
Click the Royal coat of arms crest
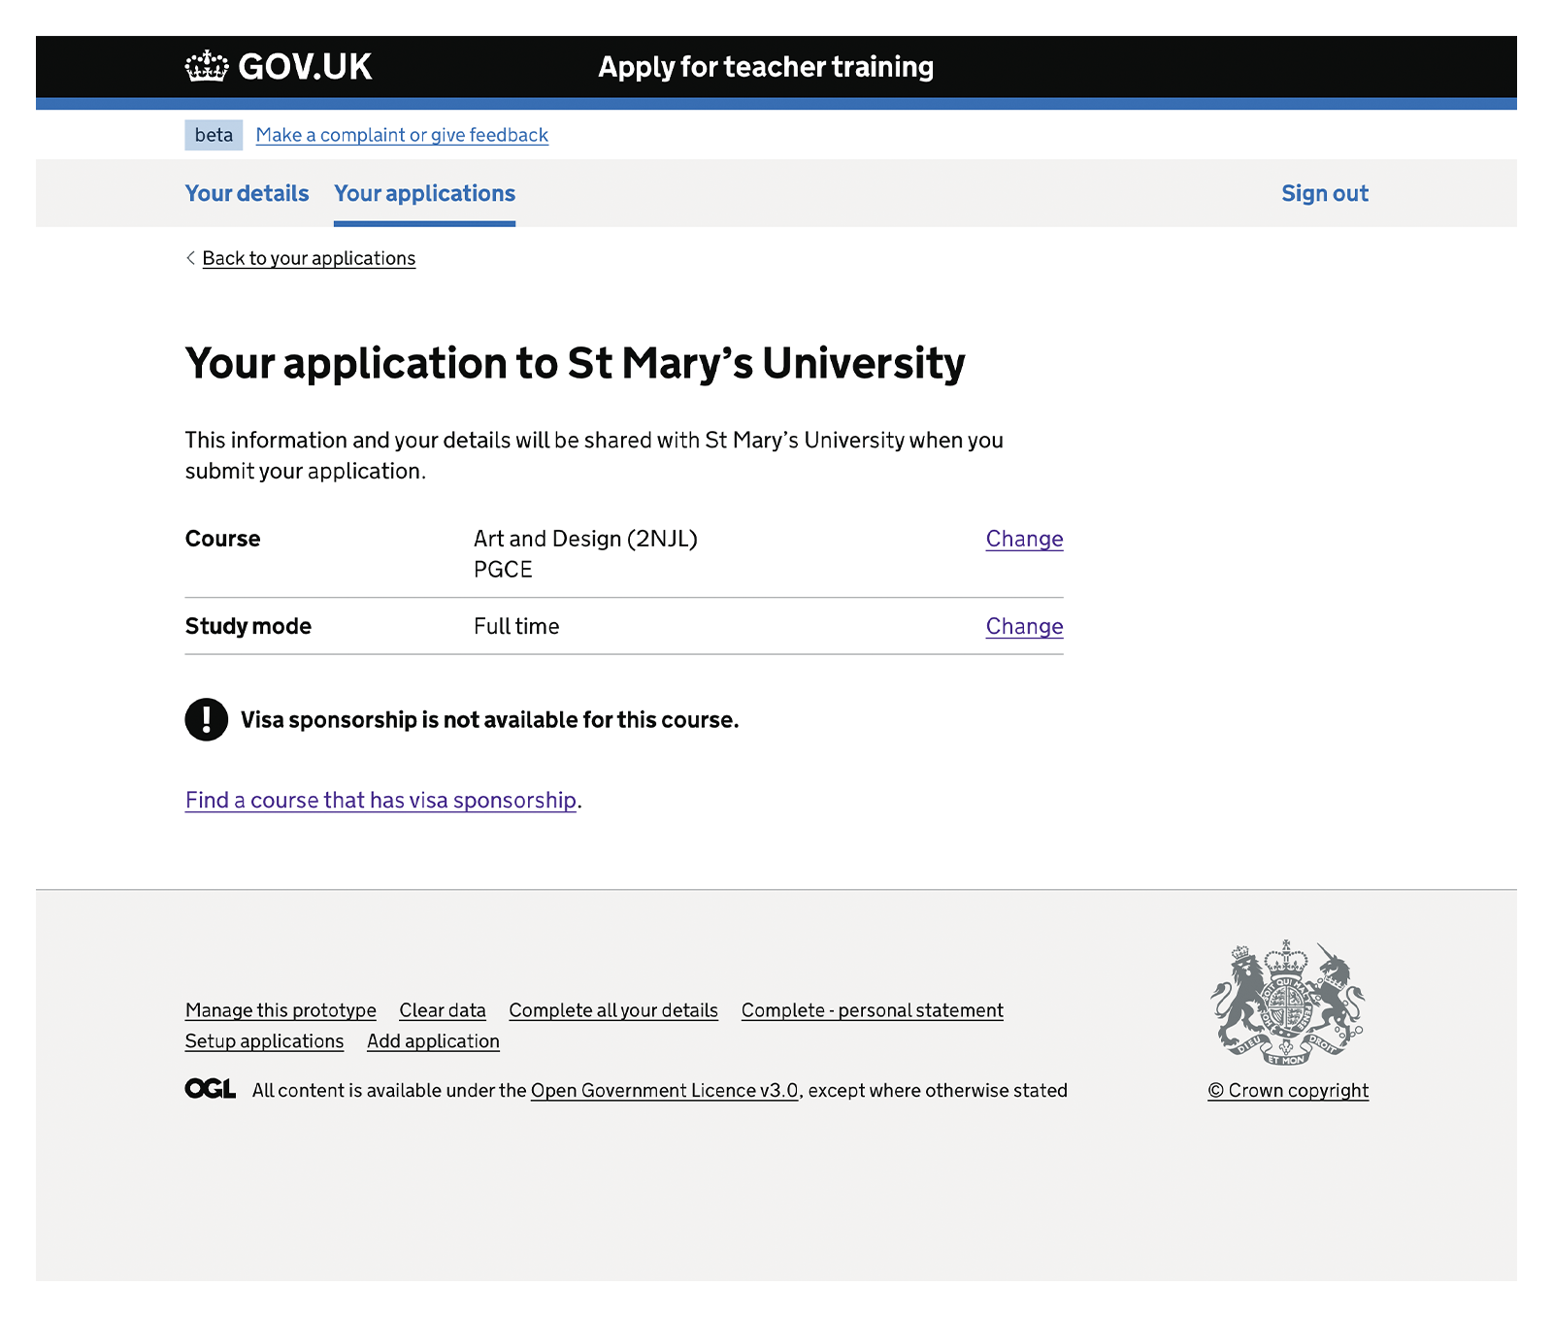click(x=1287, y=1003)
